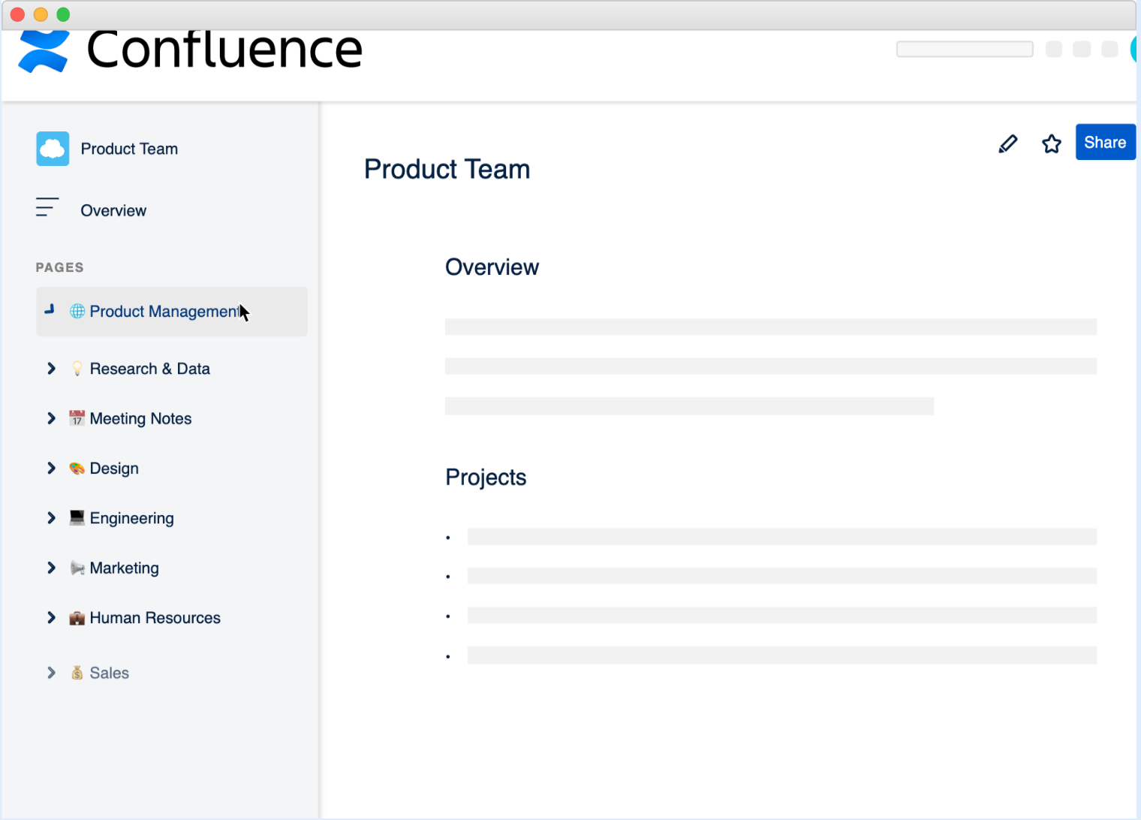Screen dimensions: 1141x820
Task: Expand the Engineering page chevron
Action: (51, 518)
